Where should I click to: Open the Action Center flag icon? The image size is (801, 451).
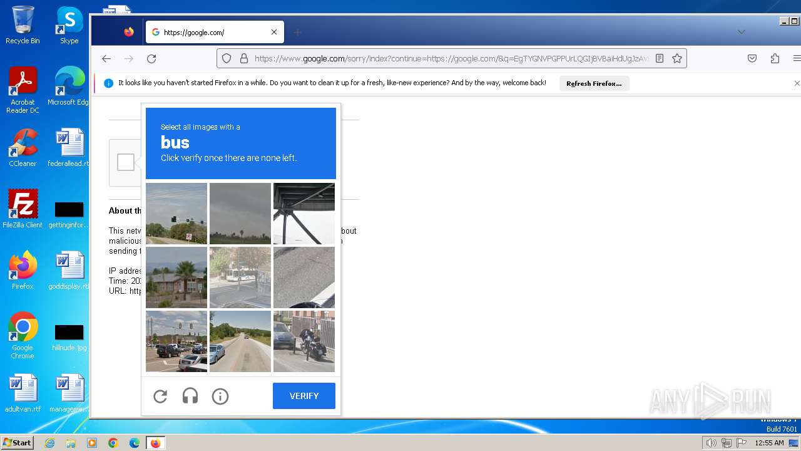pyautogui.click(x=742, y=443)
